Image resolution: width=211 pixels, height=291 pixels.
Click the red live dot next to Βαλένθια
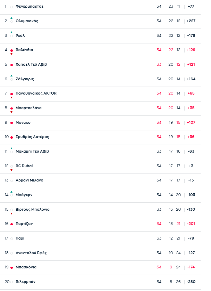coord(11,50)
